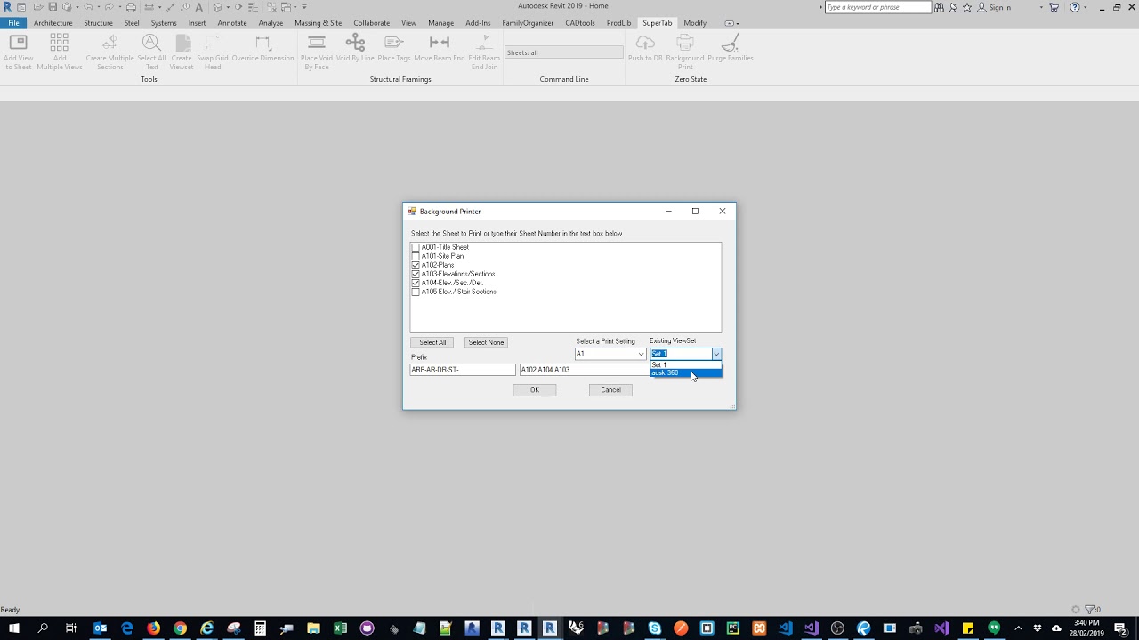Open Skype from the Windows taskbar
Screen dimensions: 1139x640
point(655,628)
